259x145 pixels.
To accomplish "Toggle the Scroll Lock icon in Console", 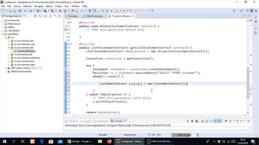I will click(x=207, y=121).
